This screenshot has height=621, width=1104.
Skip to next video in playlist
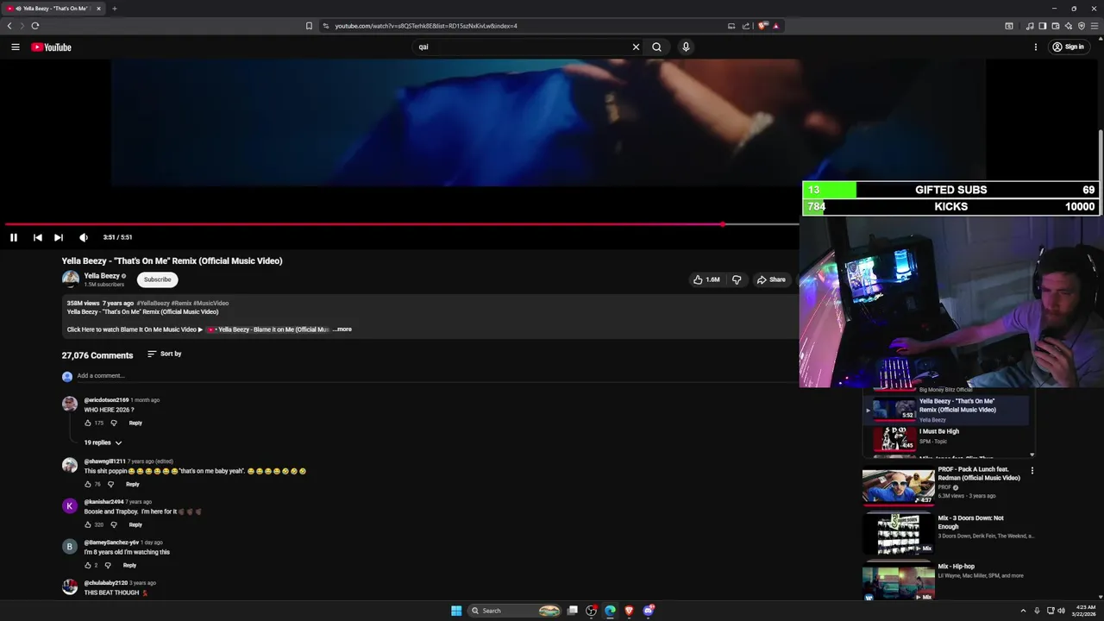[59, 237]
